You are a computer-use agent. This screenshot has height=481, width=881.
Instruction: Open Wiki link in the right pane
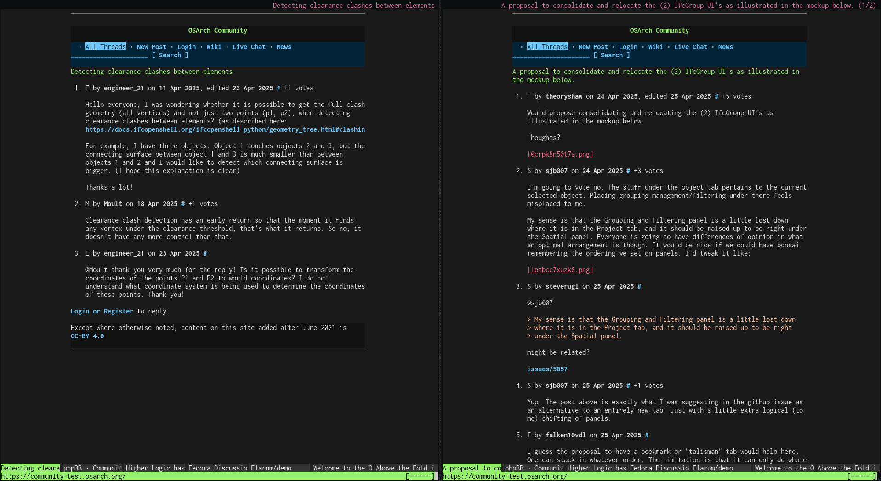click(x=656, y=47)
